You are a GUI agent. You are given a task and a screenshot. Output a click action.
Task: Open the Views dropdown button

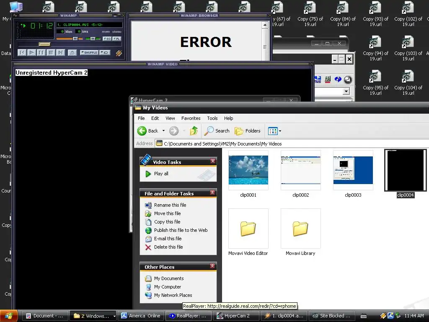[275, 131]
